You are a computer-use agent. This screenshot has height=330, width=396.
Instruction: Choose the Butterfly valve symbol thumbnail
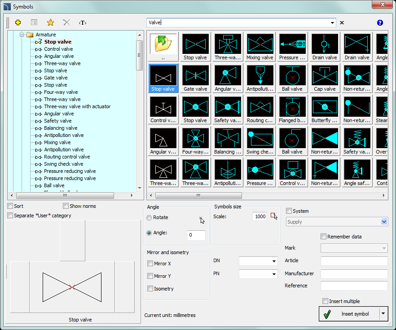tap(324, 110)
